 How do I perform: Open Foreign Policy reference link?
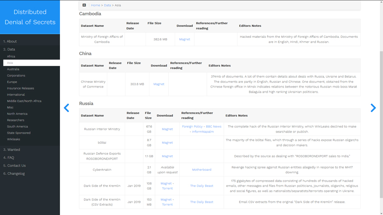click(x=192, y=126)
